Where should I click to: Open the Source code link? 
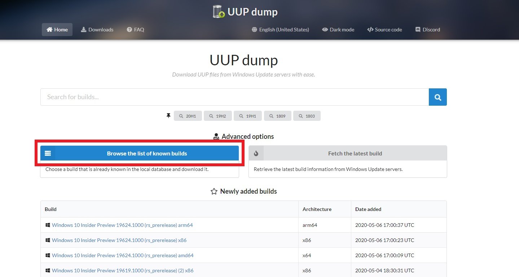[384, 30]
